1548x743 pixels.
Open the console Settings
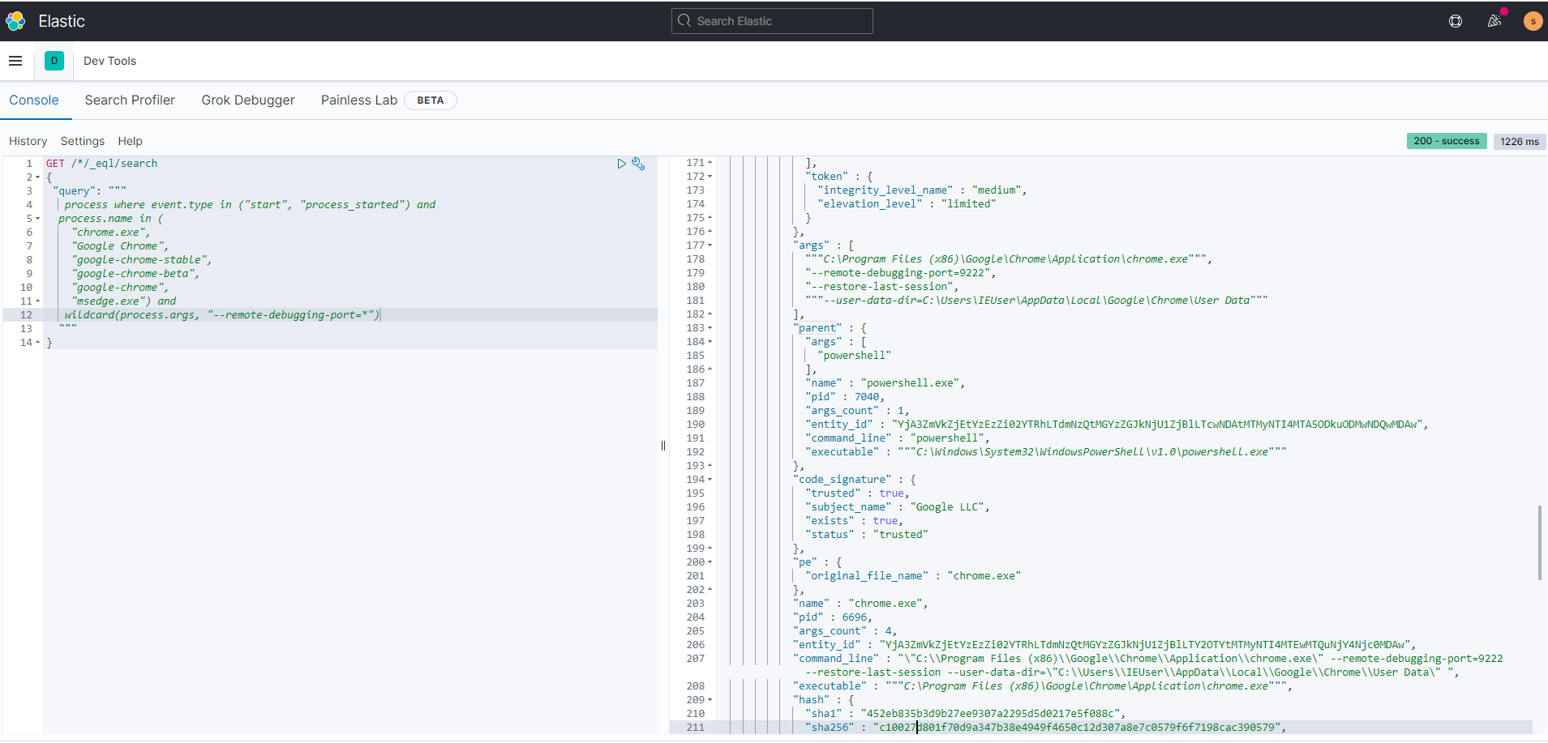[82, 141]
